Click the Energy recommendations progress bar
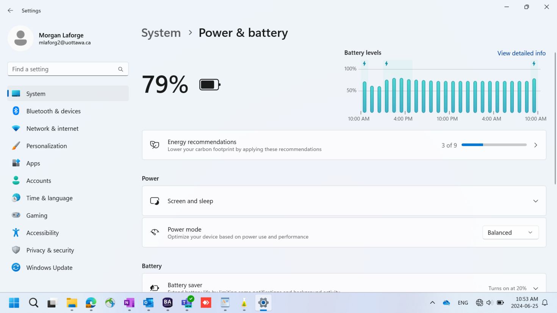557x313 pixels. (x=494, y=145)
